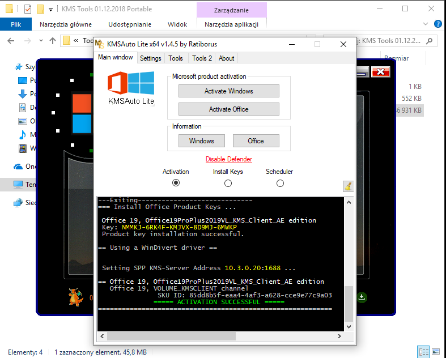Open Narzędzia aplikacji ribbon tab

point(232,24)
